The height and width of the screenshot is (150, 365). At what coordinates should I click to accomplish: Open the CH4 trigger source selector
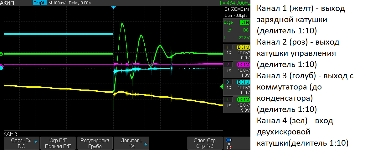click(x=244, y=22)
